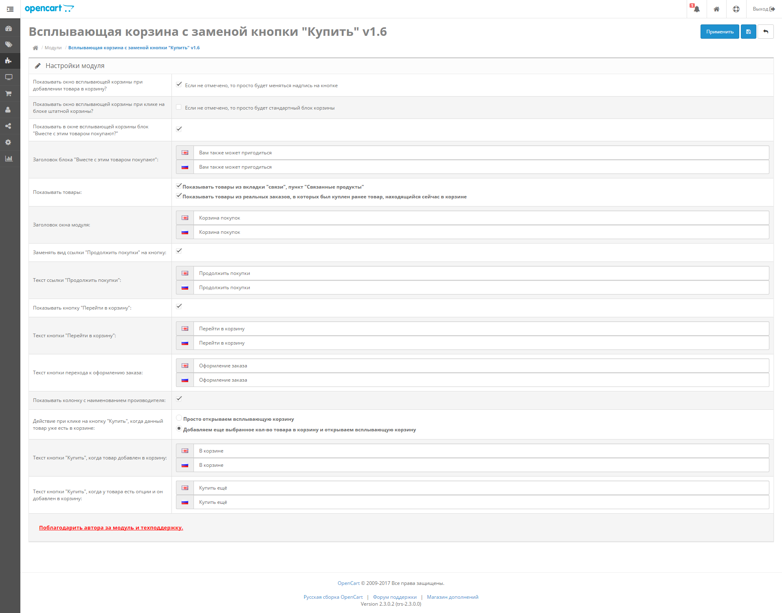Open Customers user icon in sidebar

pyautogui.click(x=9, y=110)
